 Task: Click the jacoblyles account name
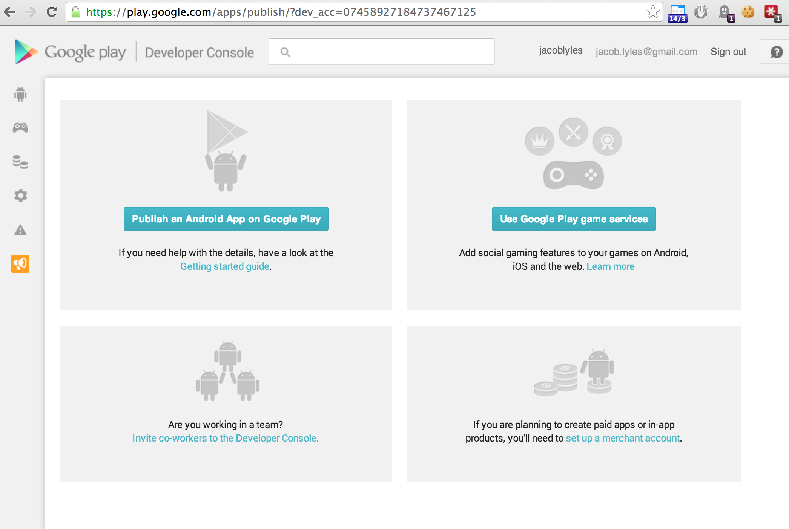coord(560,50)
